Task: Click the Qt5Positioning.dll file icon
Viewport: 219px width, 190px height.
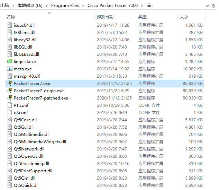Action: 10,164
